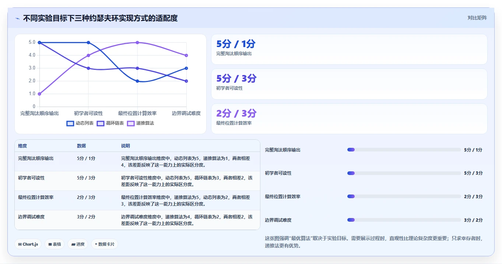502x264 pixels.
Task: Click the 递推算法 data point at 初学者可读性
Action: click(x=88, y=55)
